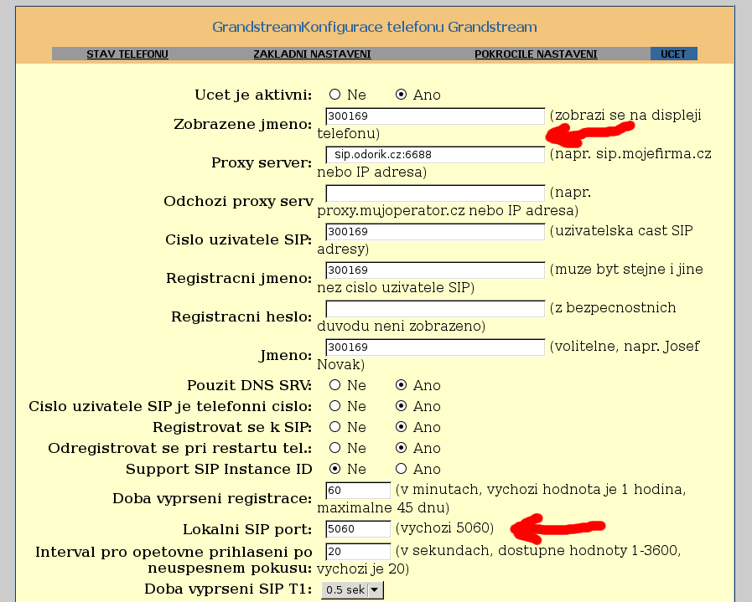
Task: Switch to the UCET tab
Action: point(673,54)
